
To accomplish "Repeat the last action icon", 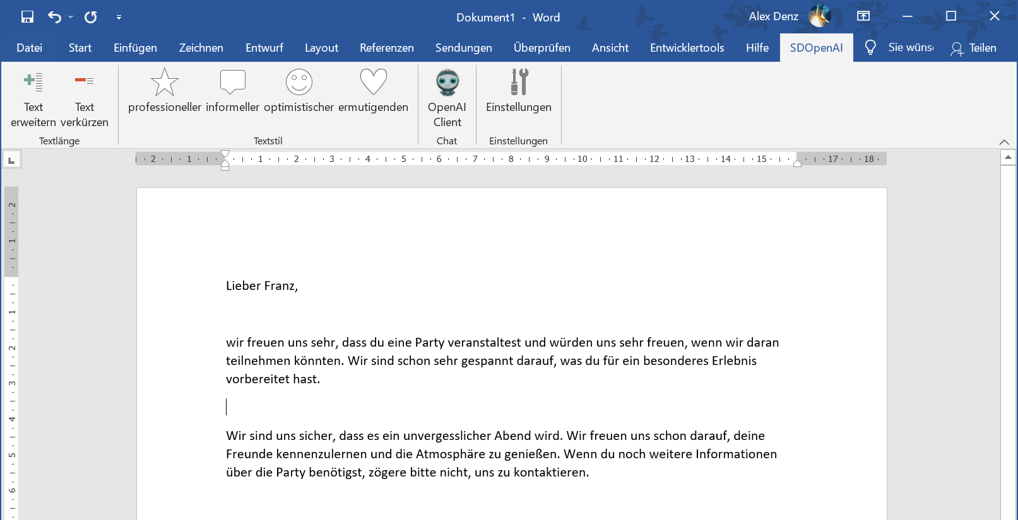I will pos(91,17).
